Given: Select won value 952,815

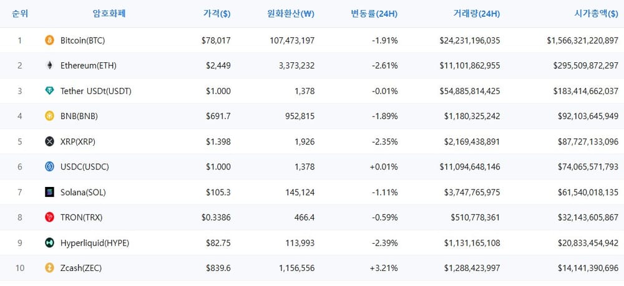Looking at the screenshot, I should (300, 117).
